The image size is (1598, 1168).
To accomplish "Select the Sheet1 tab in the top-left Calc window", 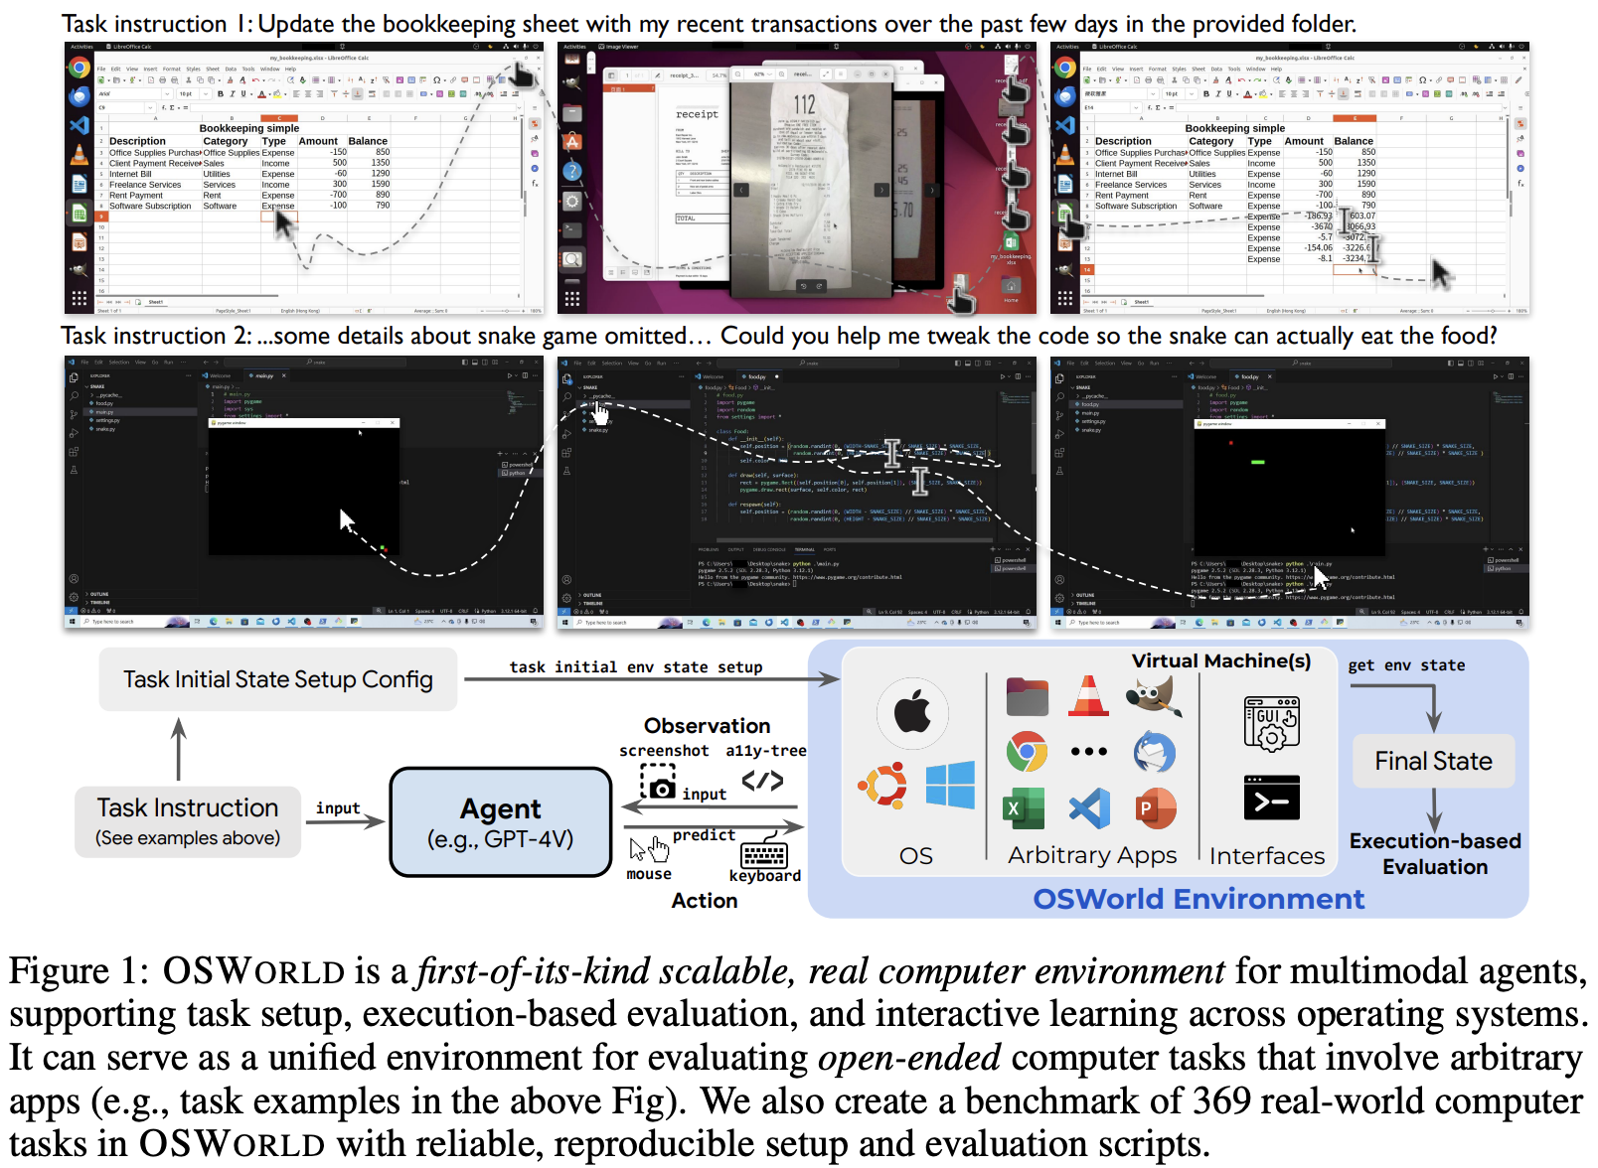I will pos(156,302).
